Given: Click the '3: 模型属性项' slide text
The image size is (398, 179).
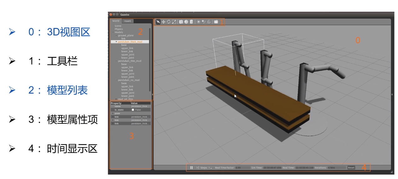Looking at the screenshot, I should tap(63, 119).
